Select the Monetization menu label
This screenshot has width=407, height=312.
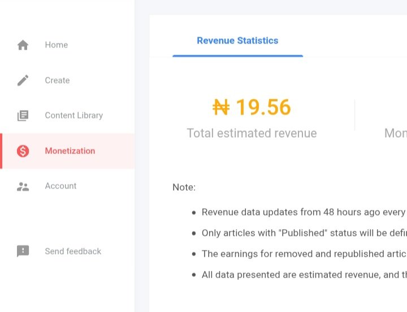pyautogui.click(x=70, y=151)
